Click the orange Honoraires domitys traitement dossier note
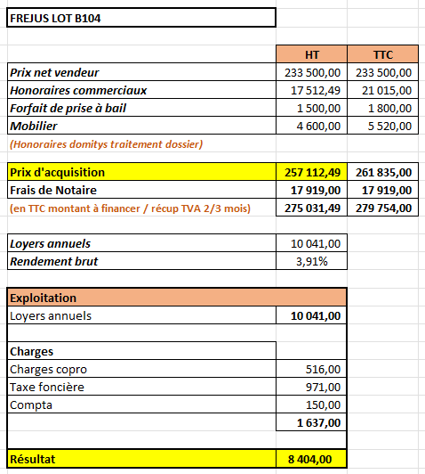The width and height of the screenshot is (425, 474). coord(106,144)
